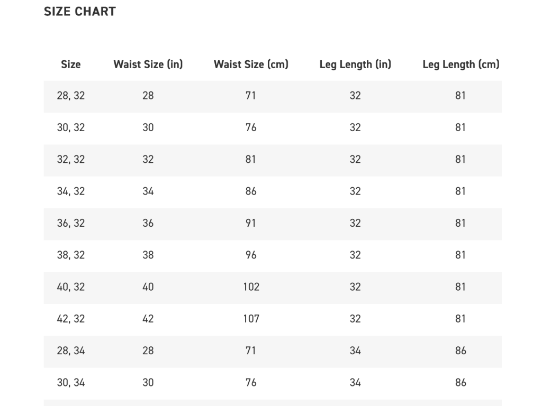Click the 36, 32 size cell
Viewport: 542px width, 406px height.
click(71, 223)
